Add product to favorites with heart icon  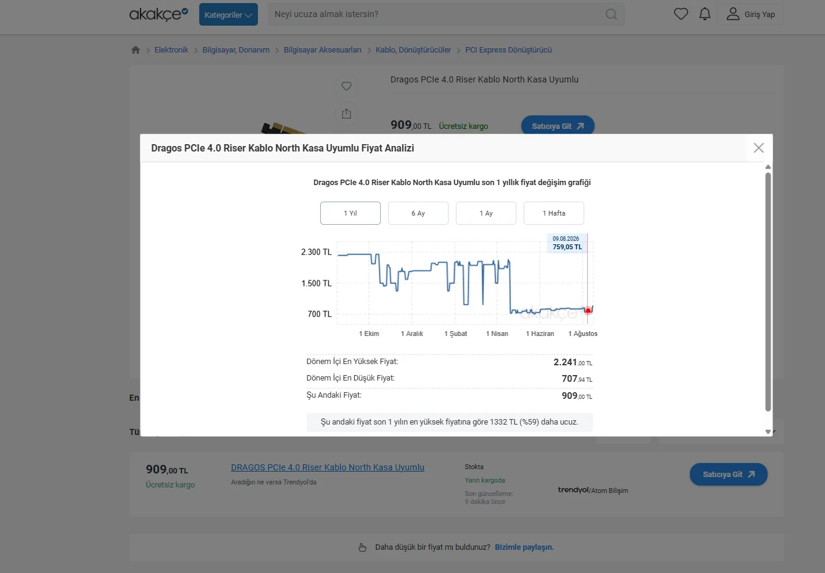pyautogui.click(x=346, y=86)
